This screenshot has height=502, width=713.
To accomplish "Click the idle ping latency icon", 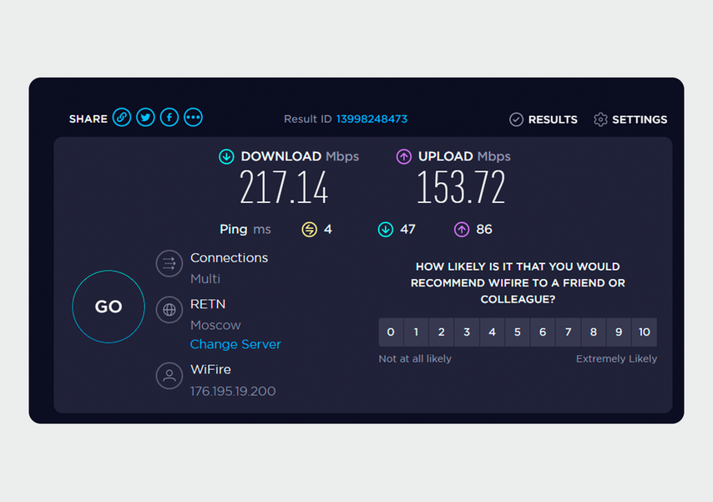I will coord(309,230).
